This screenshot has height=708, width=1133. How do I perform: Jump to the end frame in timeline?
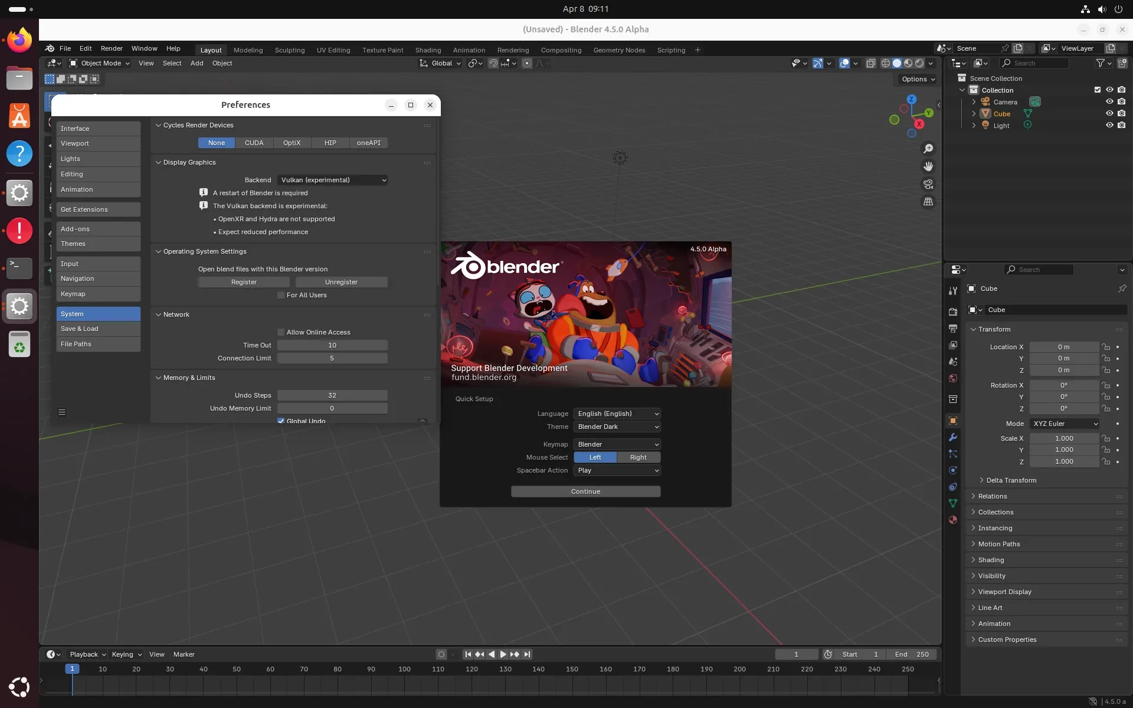(x=527, y=654)
